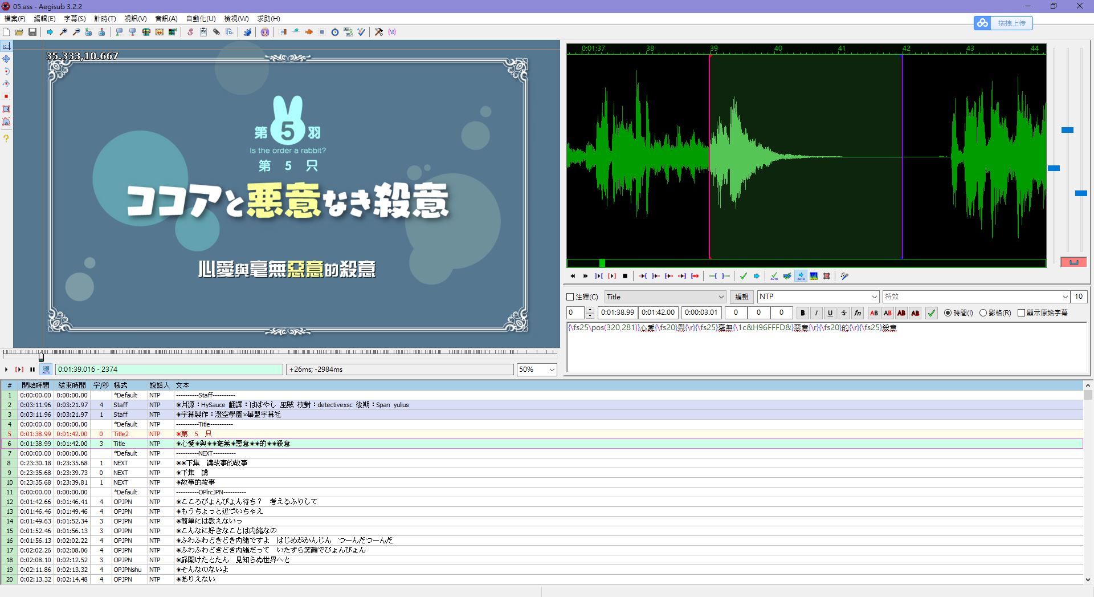Toggle spectrum analyzer display icon
This screenshot has height=597, width=1094.
(814, 276)
